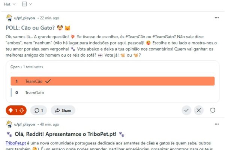Open post Olá, Reddit! Apresentamos o TriboPet.pt!

point(65,134)
